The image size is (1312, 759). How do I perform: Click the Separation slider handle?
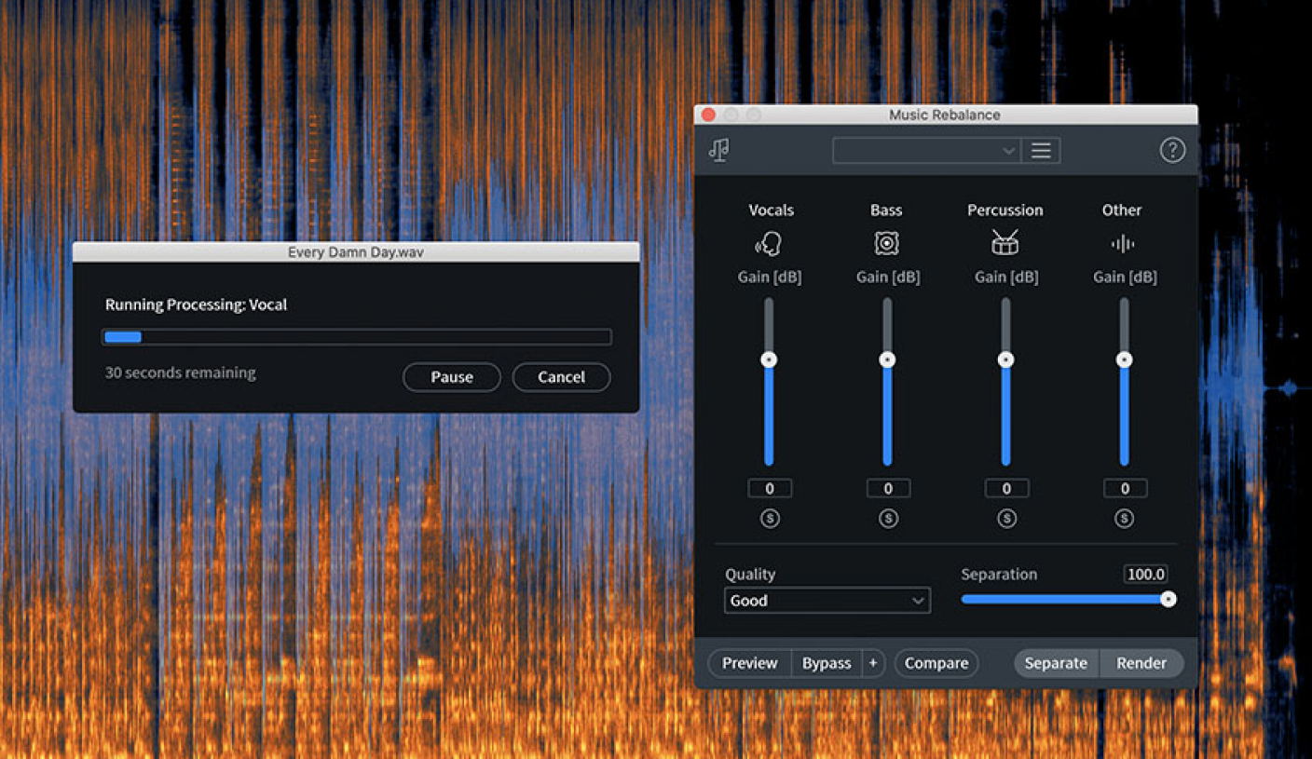(x=1168, y=600)
